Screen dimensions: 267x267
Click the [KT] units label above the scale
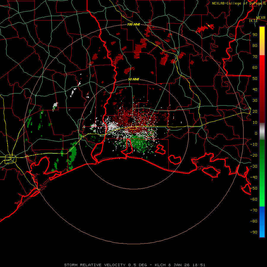(253, 20)
